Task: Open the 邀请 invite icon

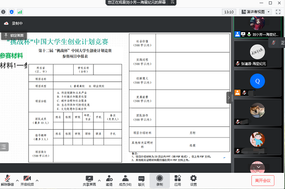Action: click(x=109, y=178)
